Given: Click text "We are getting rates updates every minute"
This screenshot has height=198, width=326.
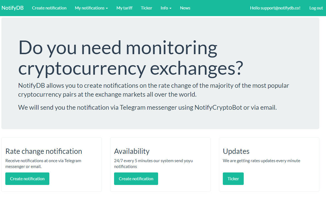Looking at the screenshot, I should tap(261, 161).
